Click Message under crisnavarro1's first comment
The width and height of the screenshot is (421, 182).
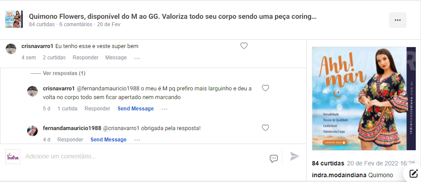tap(116, 58)
